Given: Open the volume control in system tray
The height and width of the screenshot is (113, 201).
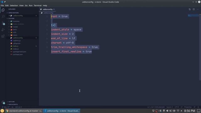Looking at the screenshot, I should pyautogui.click(x=167, y=111).
